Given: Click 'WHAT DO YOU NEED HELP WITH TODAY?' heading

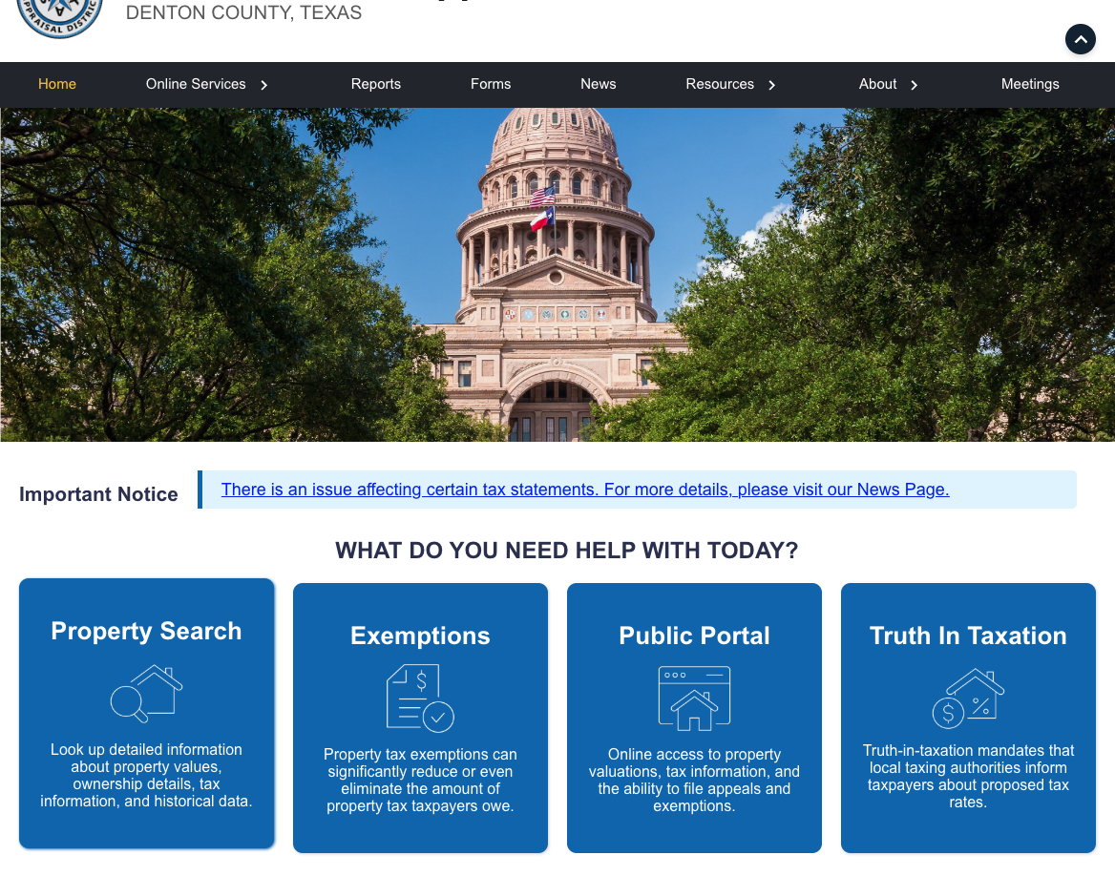Looking at the screenshot, I should (567, 551).
